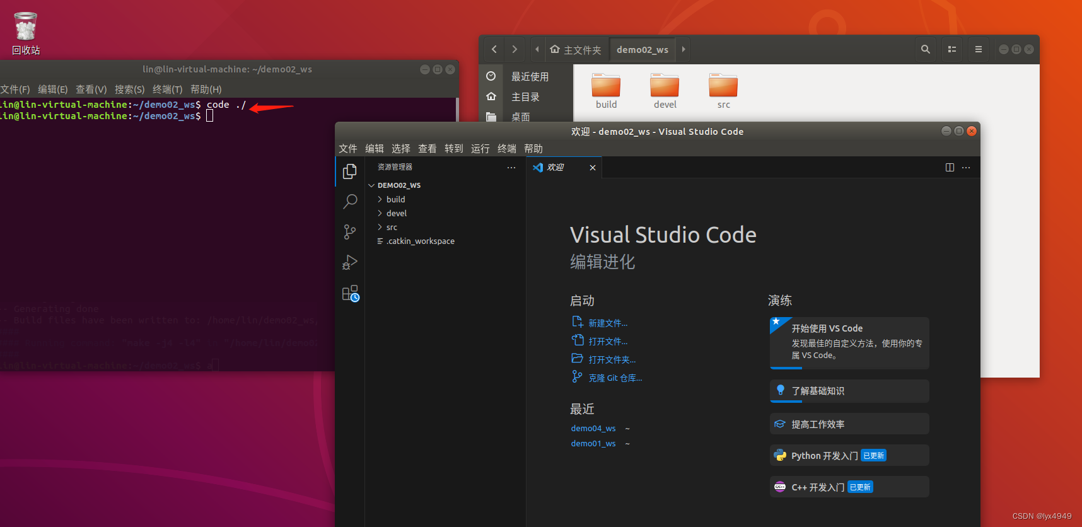Click 主文件夹 in file manager path bar
1082x527 pixels.
576,49
